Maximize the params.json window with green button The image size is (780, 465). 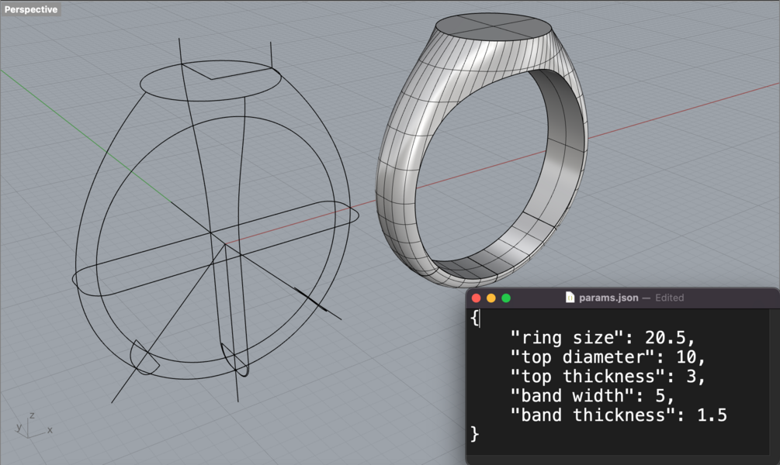click(506, 298)
